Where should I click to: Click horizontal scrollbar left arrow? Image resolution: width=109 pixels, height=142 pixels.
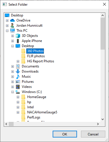pyautogui.click(x=6, y=124)
